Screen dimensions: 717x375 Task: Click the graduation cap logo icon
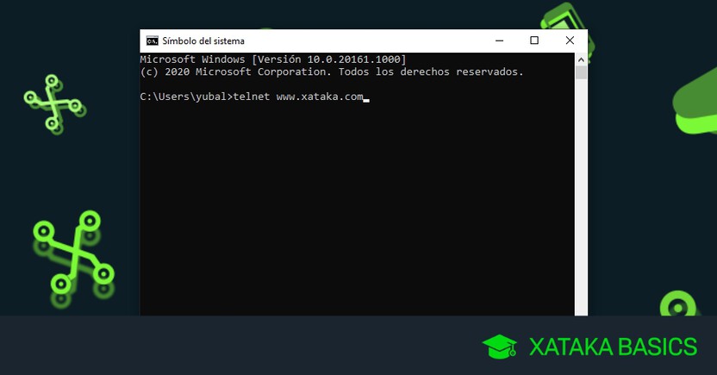click(x=500, y=347)
